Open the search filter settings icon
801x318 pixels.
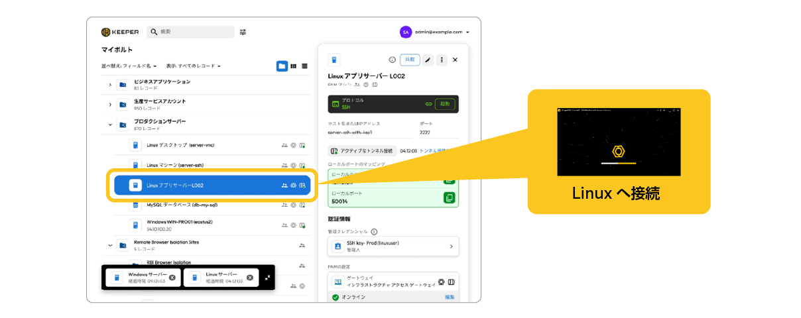[x=243, y=32]
